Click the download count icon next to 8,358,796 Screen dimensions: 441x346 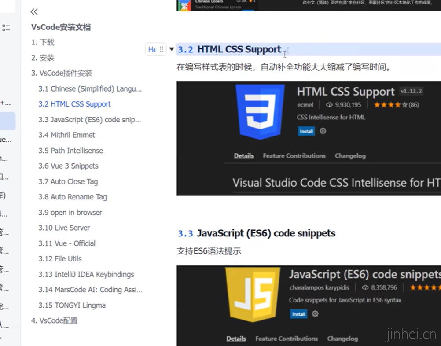(365, 287)
